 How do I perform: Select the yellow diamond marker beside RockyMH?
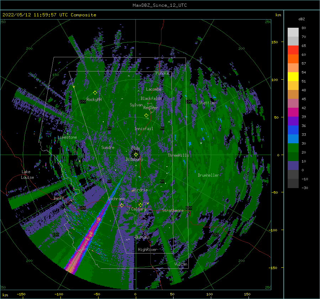[x=95, y=93]
